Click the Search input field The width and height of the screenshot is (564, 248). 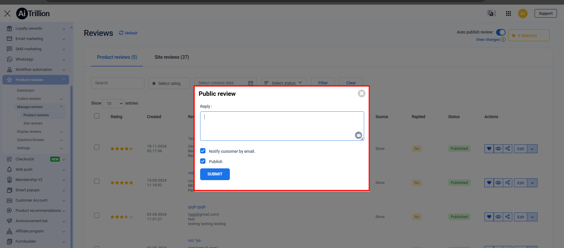coord(118,83)
